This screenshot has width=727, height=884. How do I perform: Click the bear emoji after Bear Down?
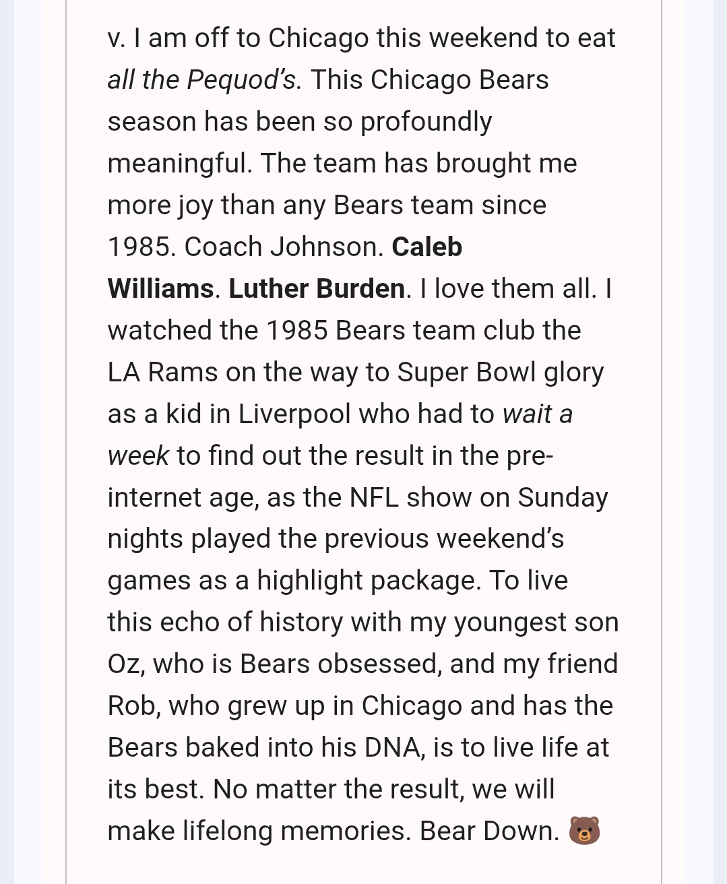[x=584, y=830]
